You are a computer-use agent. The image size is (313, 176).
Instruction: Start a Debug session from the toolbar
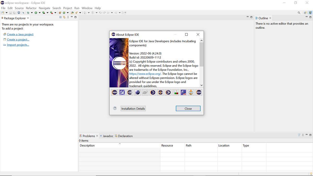coord(28,12)
